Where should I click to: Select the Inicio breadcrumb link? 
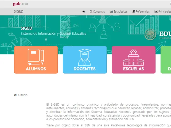point(24,95)
